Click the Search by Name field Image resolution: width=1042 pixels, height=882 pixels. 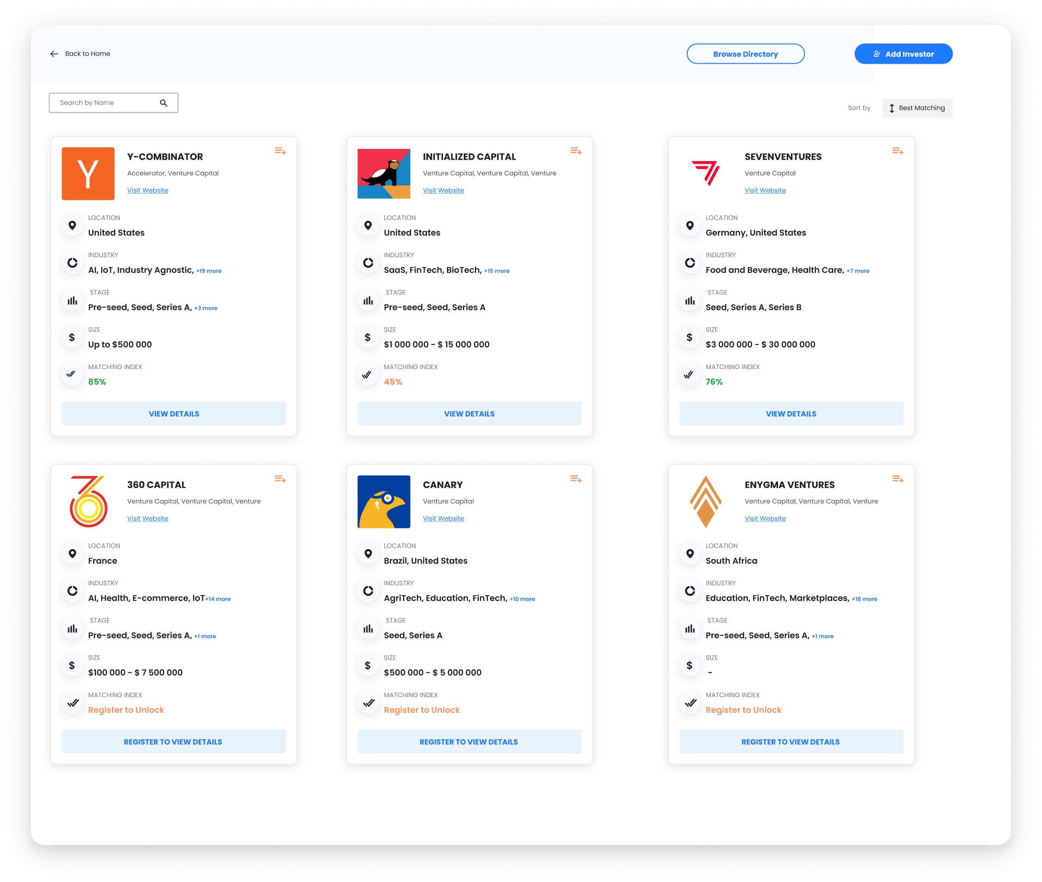pyautogui.click(x=113, y=102)
